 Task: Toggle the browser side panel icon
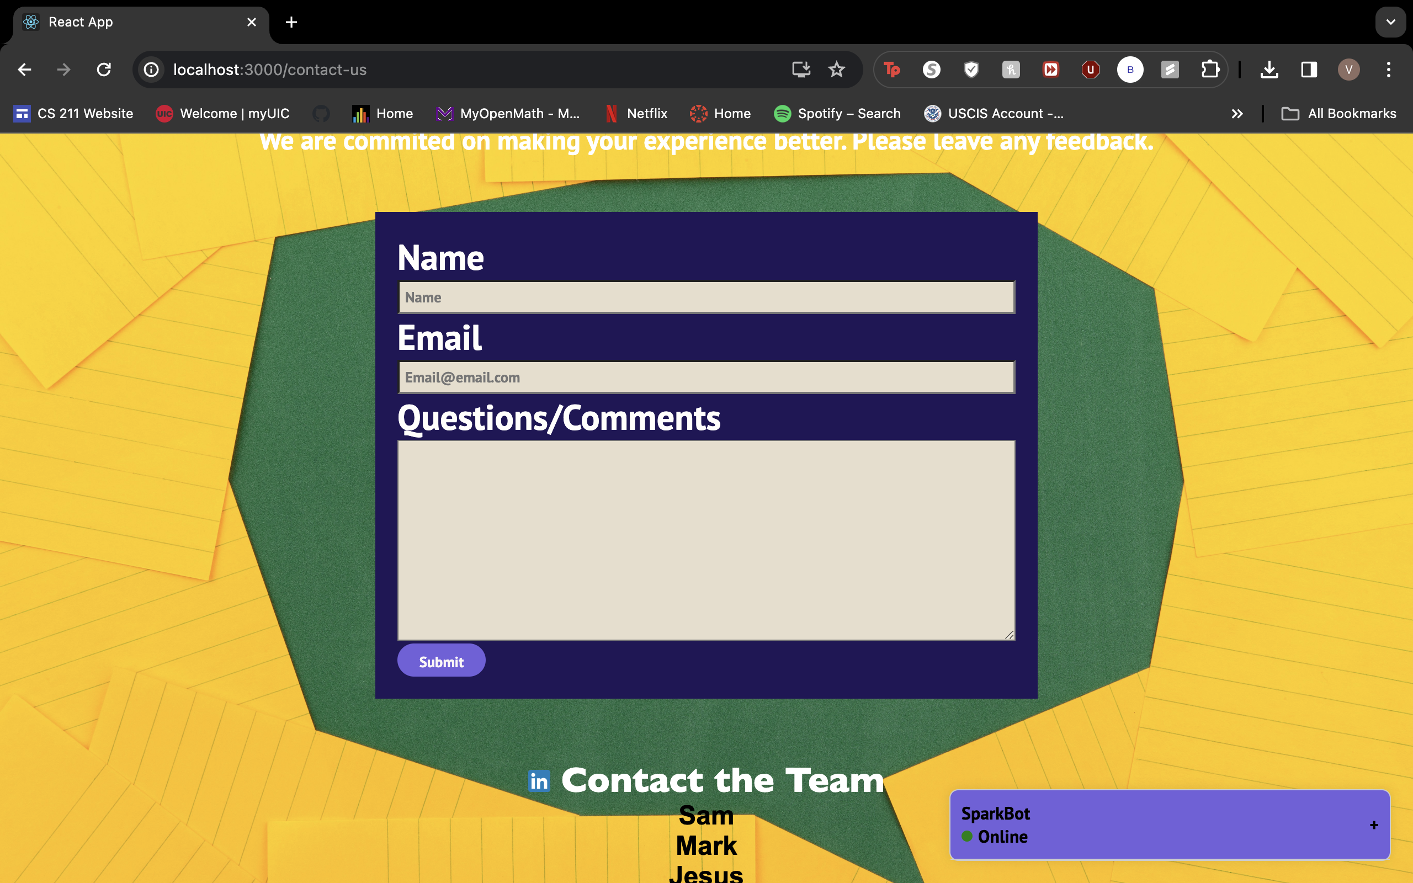tap(1309, 70)
